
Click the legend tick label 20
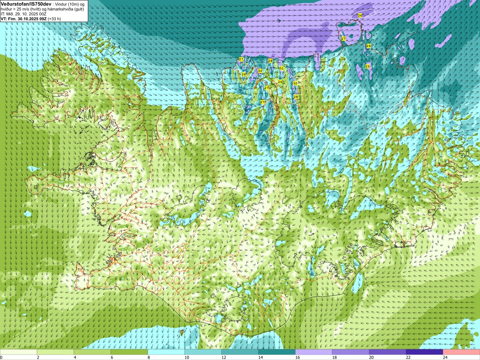[x=371, y=357]
